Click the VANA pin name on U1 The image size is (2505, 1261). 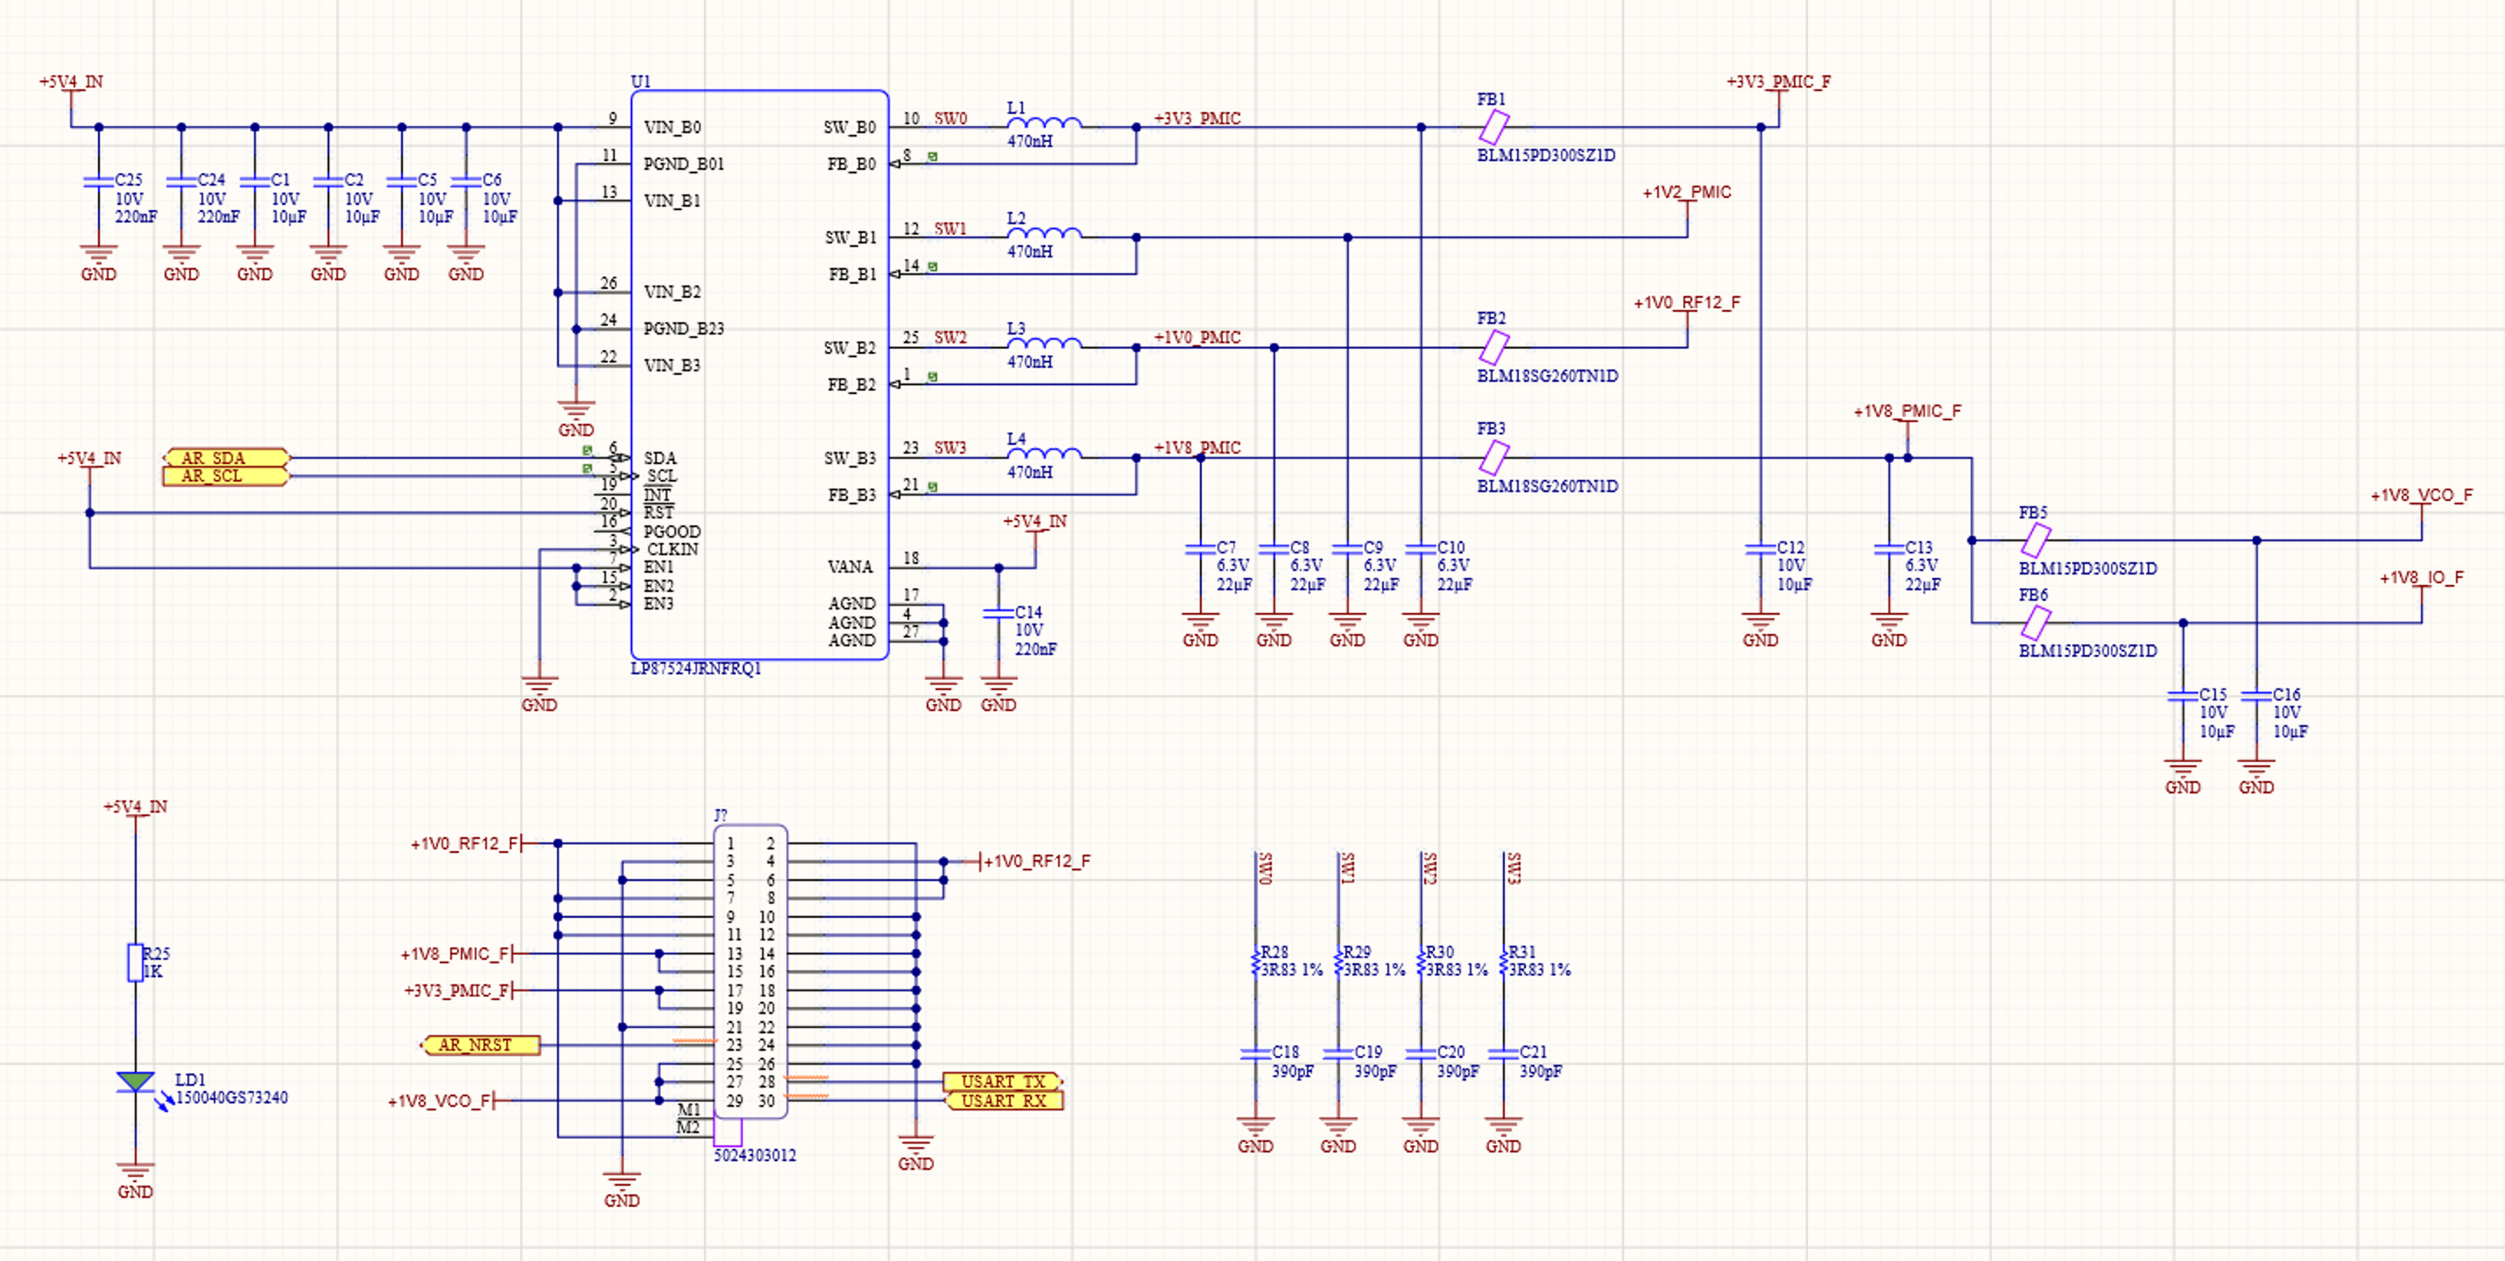850,567
